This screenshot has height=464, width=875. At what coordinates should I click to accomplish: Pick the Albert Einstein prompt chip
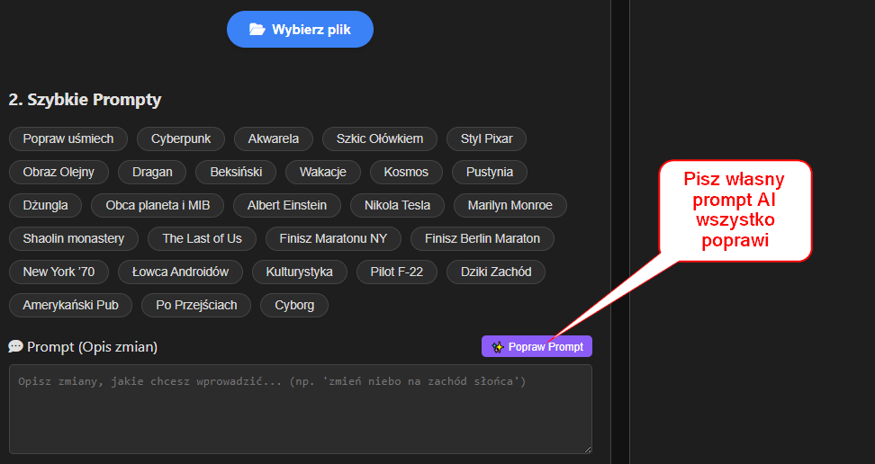287,205
